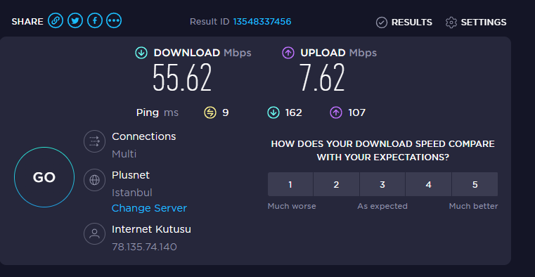The image size is (535, 277).
Task: Click the Connections multi arrows icon
Action: point(94,141)
